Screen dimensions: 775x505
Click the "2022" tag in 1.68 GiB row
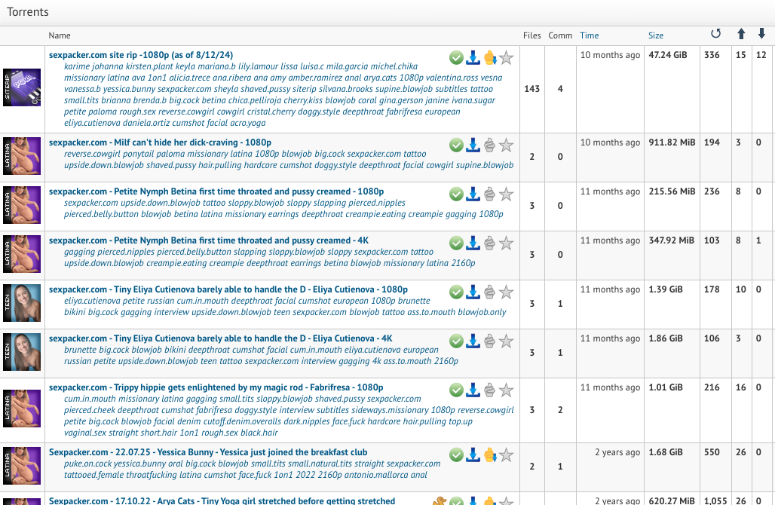pyautogui.click(x=307, y=476)
